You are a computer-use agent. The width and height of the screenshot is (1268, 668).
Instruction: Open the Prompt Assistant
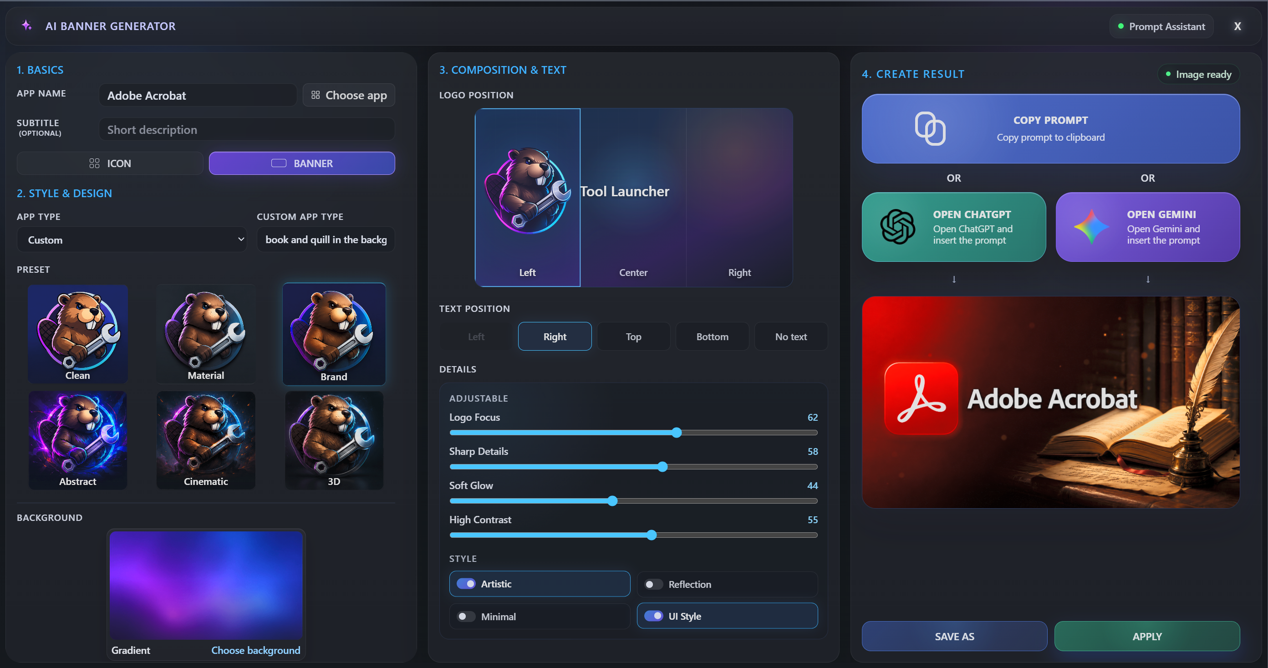coord(1161,26)
